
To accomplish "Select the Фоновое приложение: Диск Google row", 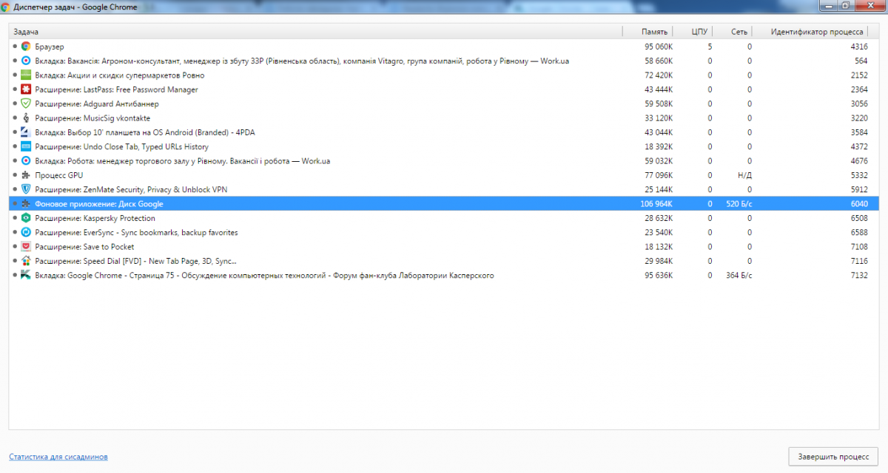I will click(x=444, y=204).
